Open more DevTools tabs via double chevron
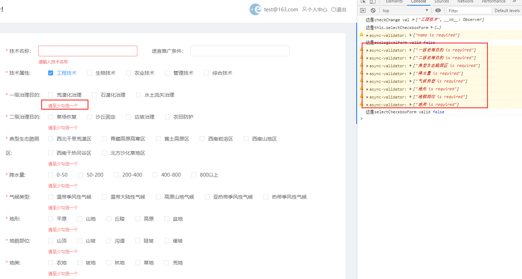The height and width of the screenshot is (279, 522). [x=515, y=1]
